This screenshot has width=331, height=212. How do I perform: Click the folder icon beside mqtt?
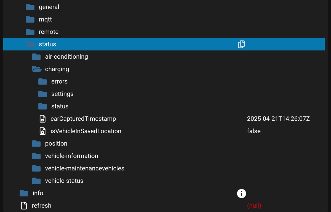coord(30,20)
